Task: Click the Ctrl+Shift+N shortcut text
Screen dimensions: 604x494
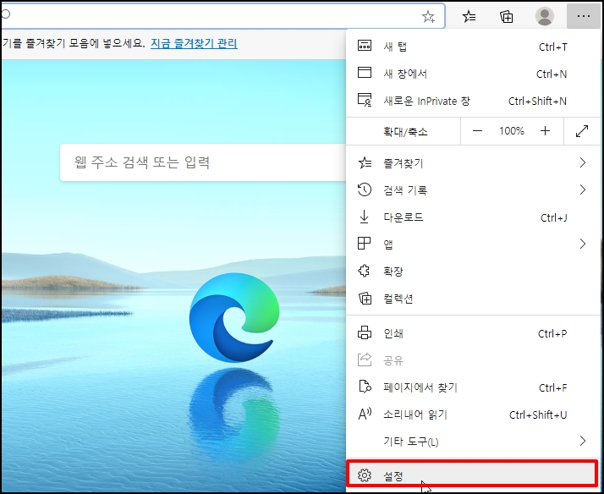Action: [537, 101]
